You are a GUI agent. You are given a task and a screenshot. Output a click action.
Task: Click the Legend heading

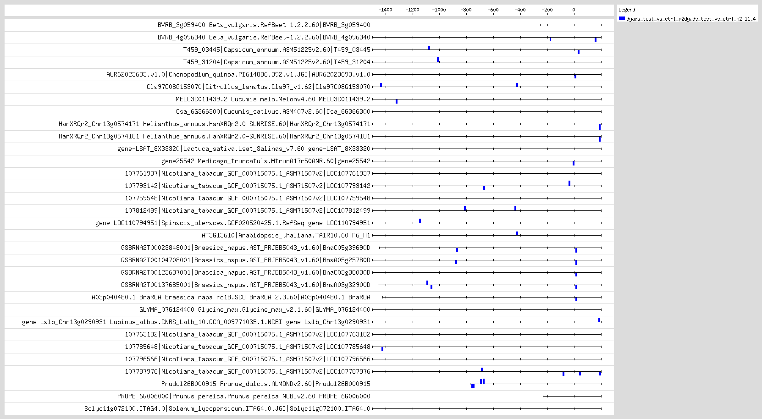pos(627,10)
